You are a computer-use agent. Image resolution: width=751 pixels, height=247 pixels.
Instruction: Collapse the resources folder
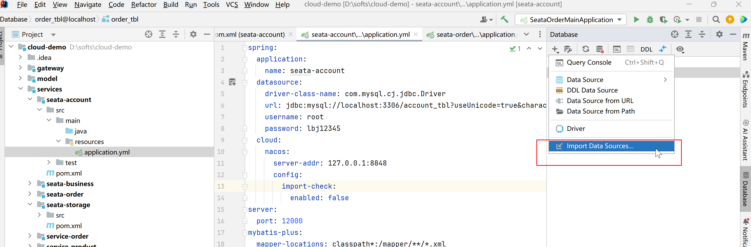pyautogui.click(x=58, y=142)
